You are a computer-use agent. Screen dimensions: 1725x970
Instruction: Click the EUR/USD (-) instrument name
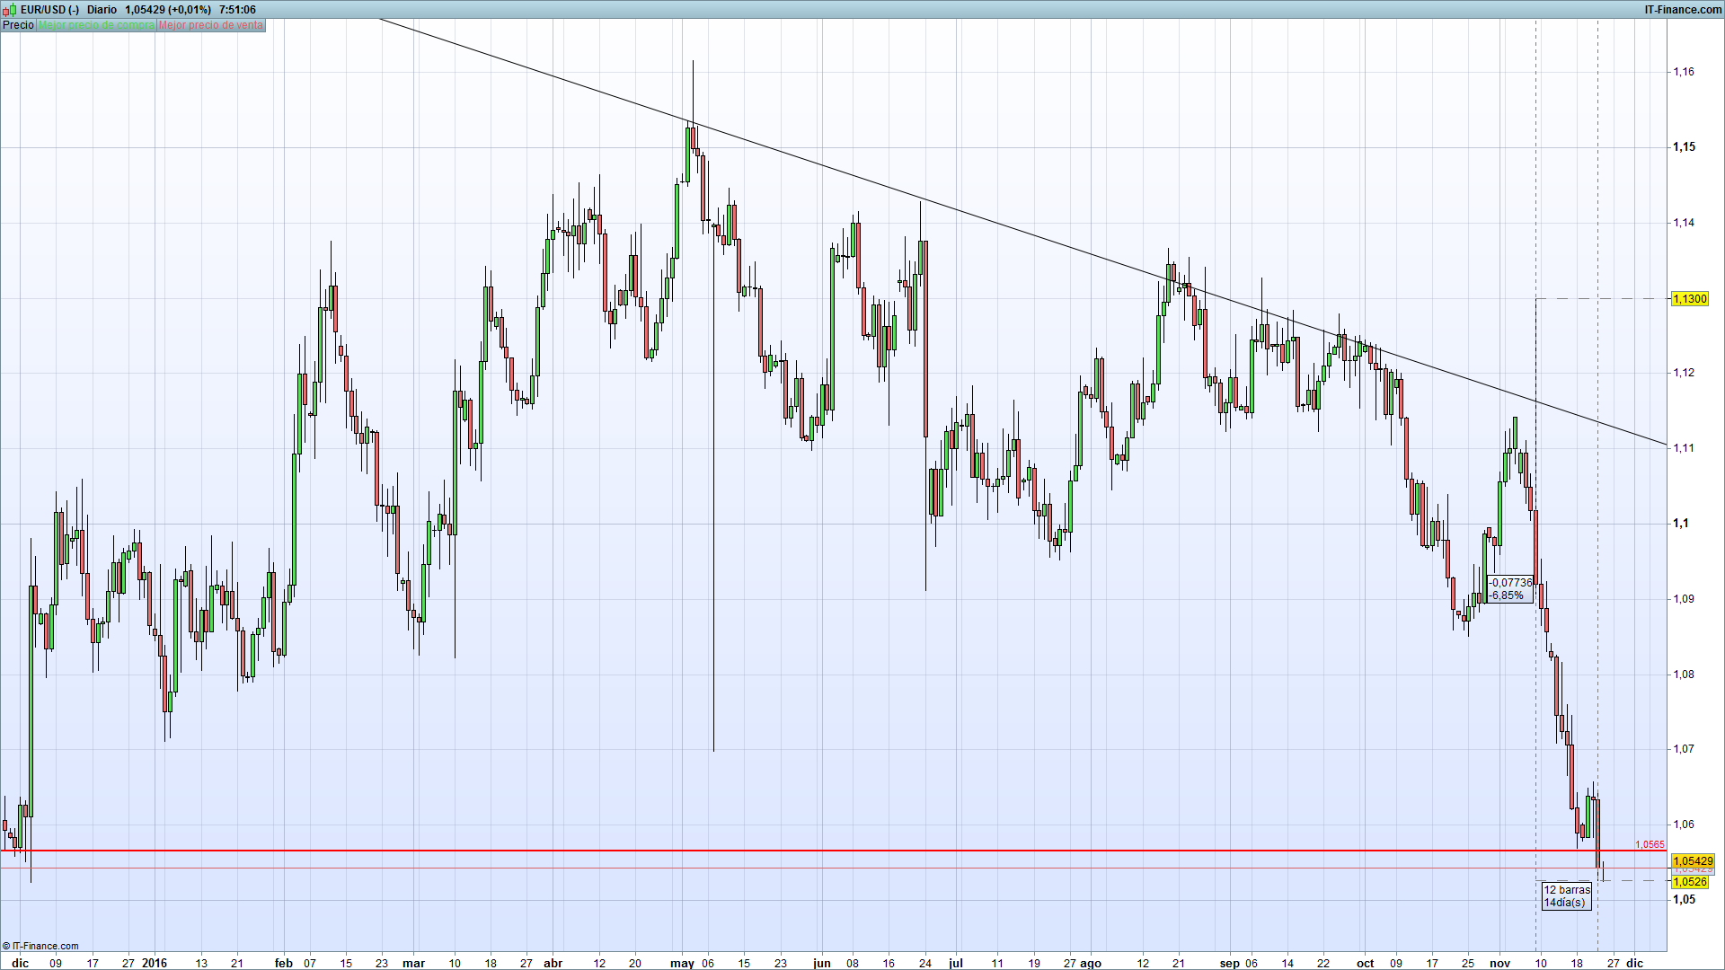[49, 10]
